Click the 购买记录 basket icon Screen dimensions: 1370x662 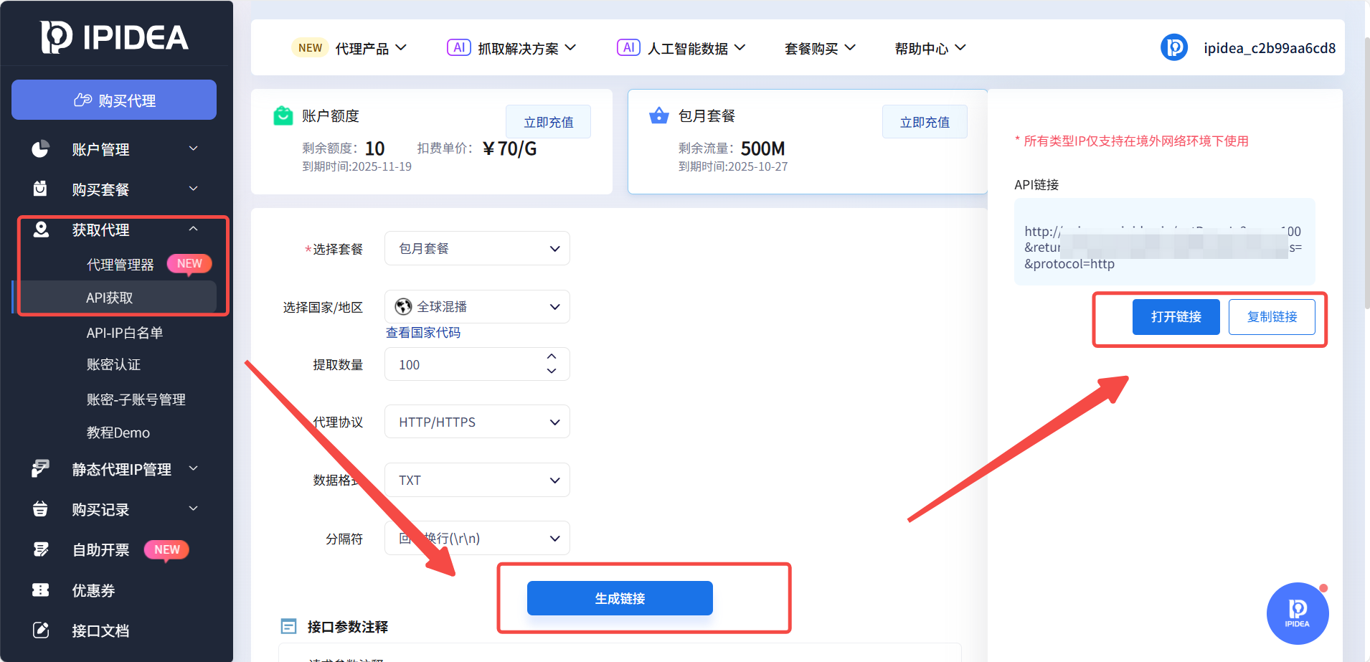point(40,509)
